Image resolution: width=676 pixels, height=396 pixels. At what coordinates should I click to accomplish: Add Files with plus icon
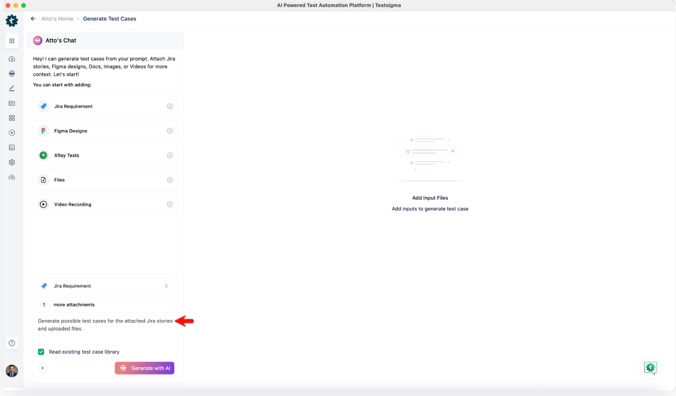[170, 180]
